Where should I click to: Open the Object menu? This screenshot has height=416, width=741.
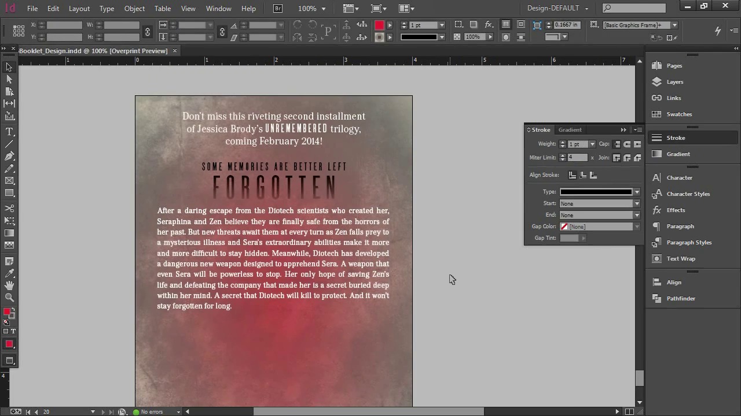(134, 9)
